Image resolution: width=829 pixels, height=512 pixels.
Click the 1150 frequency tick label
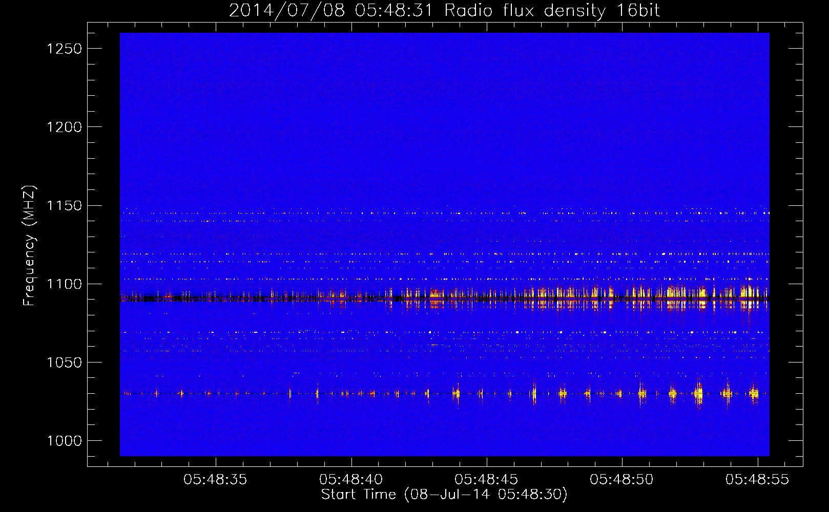64,206
